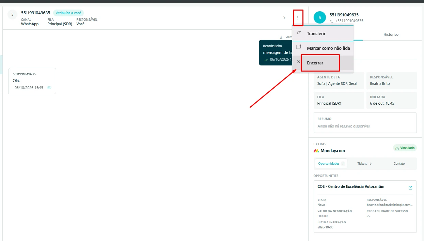Click Beatriz Brito in the Responsável card

(380, 84)
